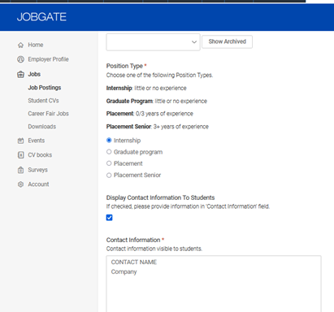This screenshot has width=334, height=312.
Task: Open the dropdown beside Show Archived
Action: 153,42
